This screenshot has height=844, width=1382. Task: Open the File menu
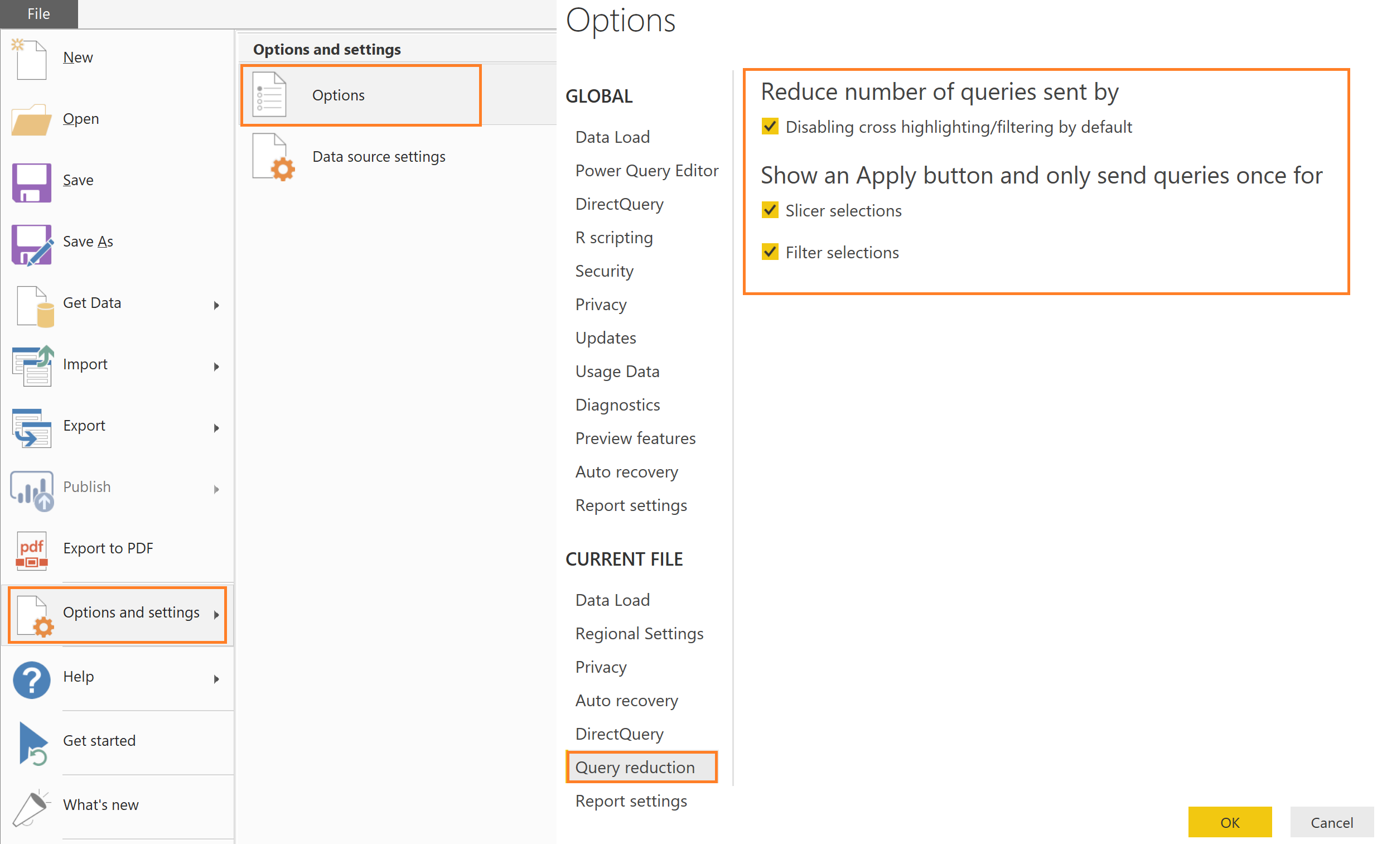point(38,13)
